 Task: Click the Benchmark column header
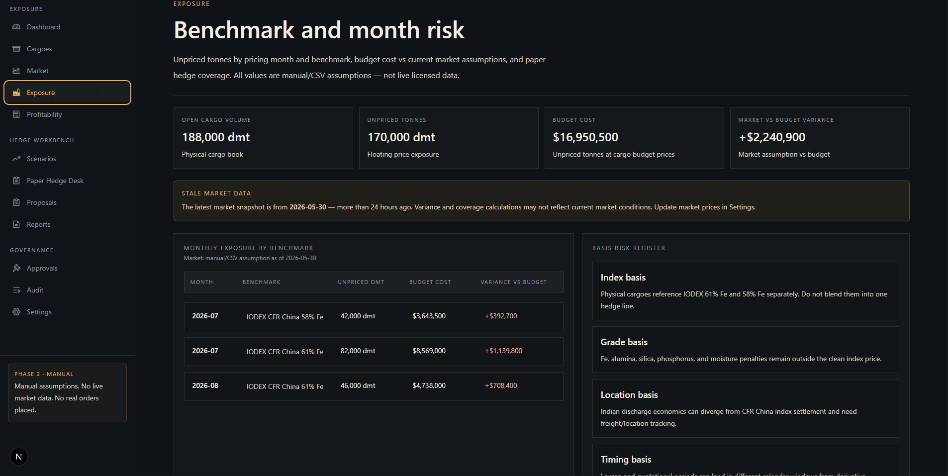pyautogui.click(x=262, y=282)
